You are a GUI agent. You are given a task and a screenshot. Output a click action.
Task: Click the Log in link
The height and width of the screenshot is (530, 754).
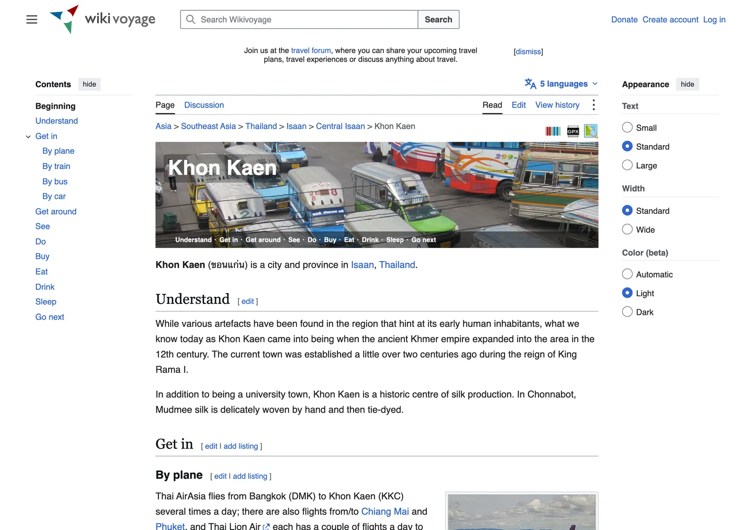pyautogui.click(x=714, y=19)
